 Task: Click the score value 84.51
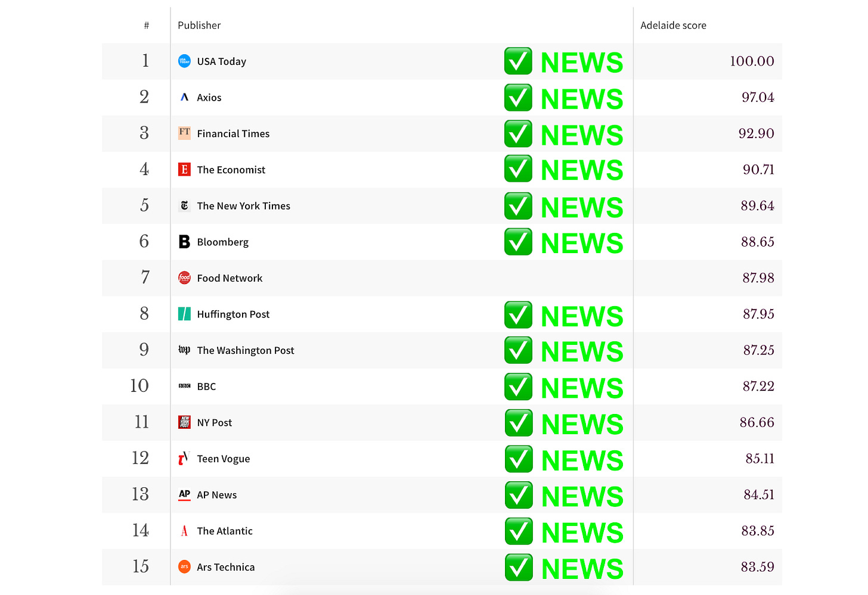[x=759, y=495]
